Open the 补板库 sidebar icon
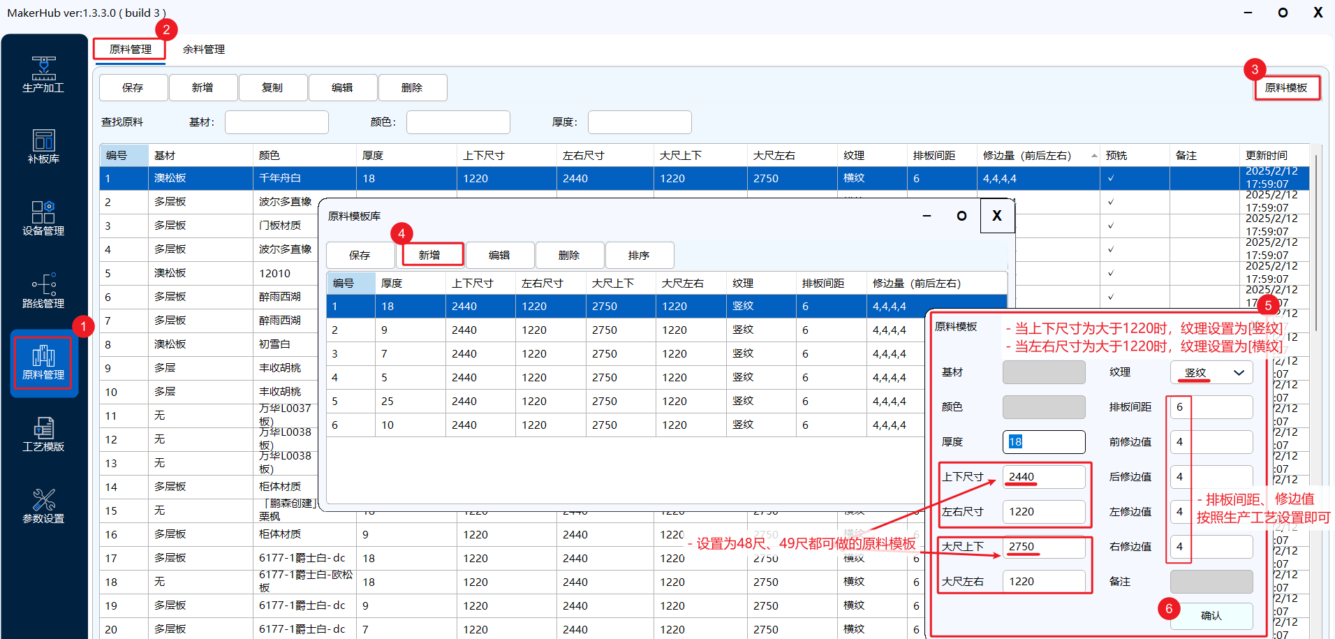 click(x=43, y=146)
